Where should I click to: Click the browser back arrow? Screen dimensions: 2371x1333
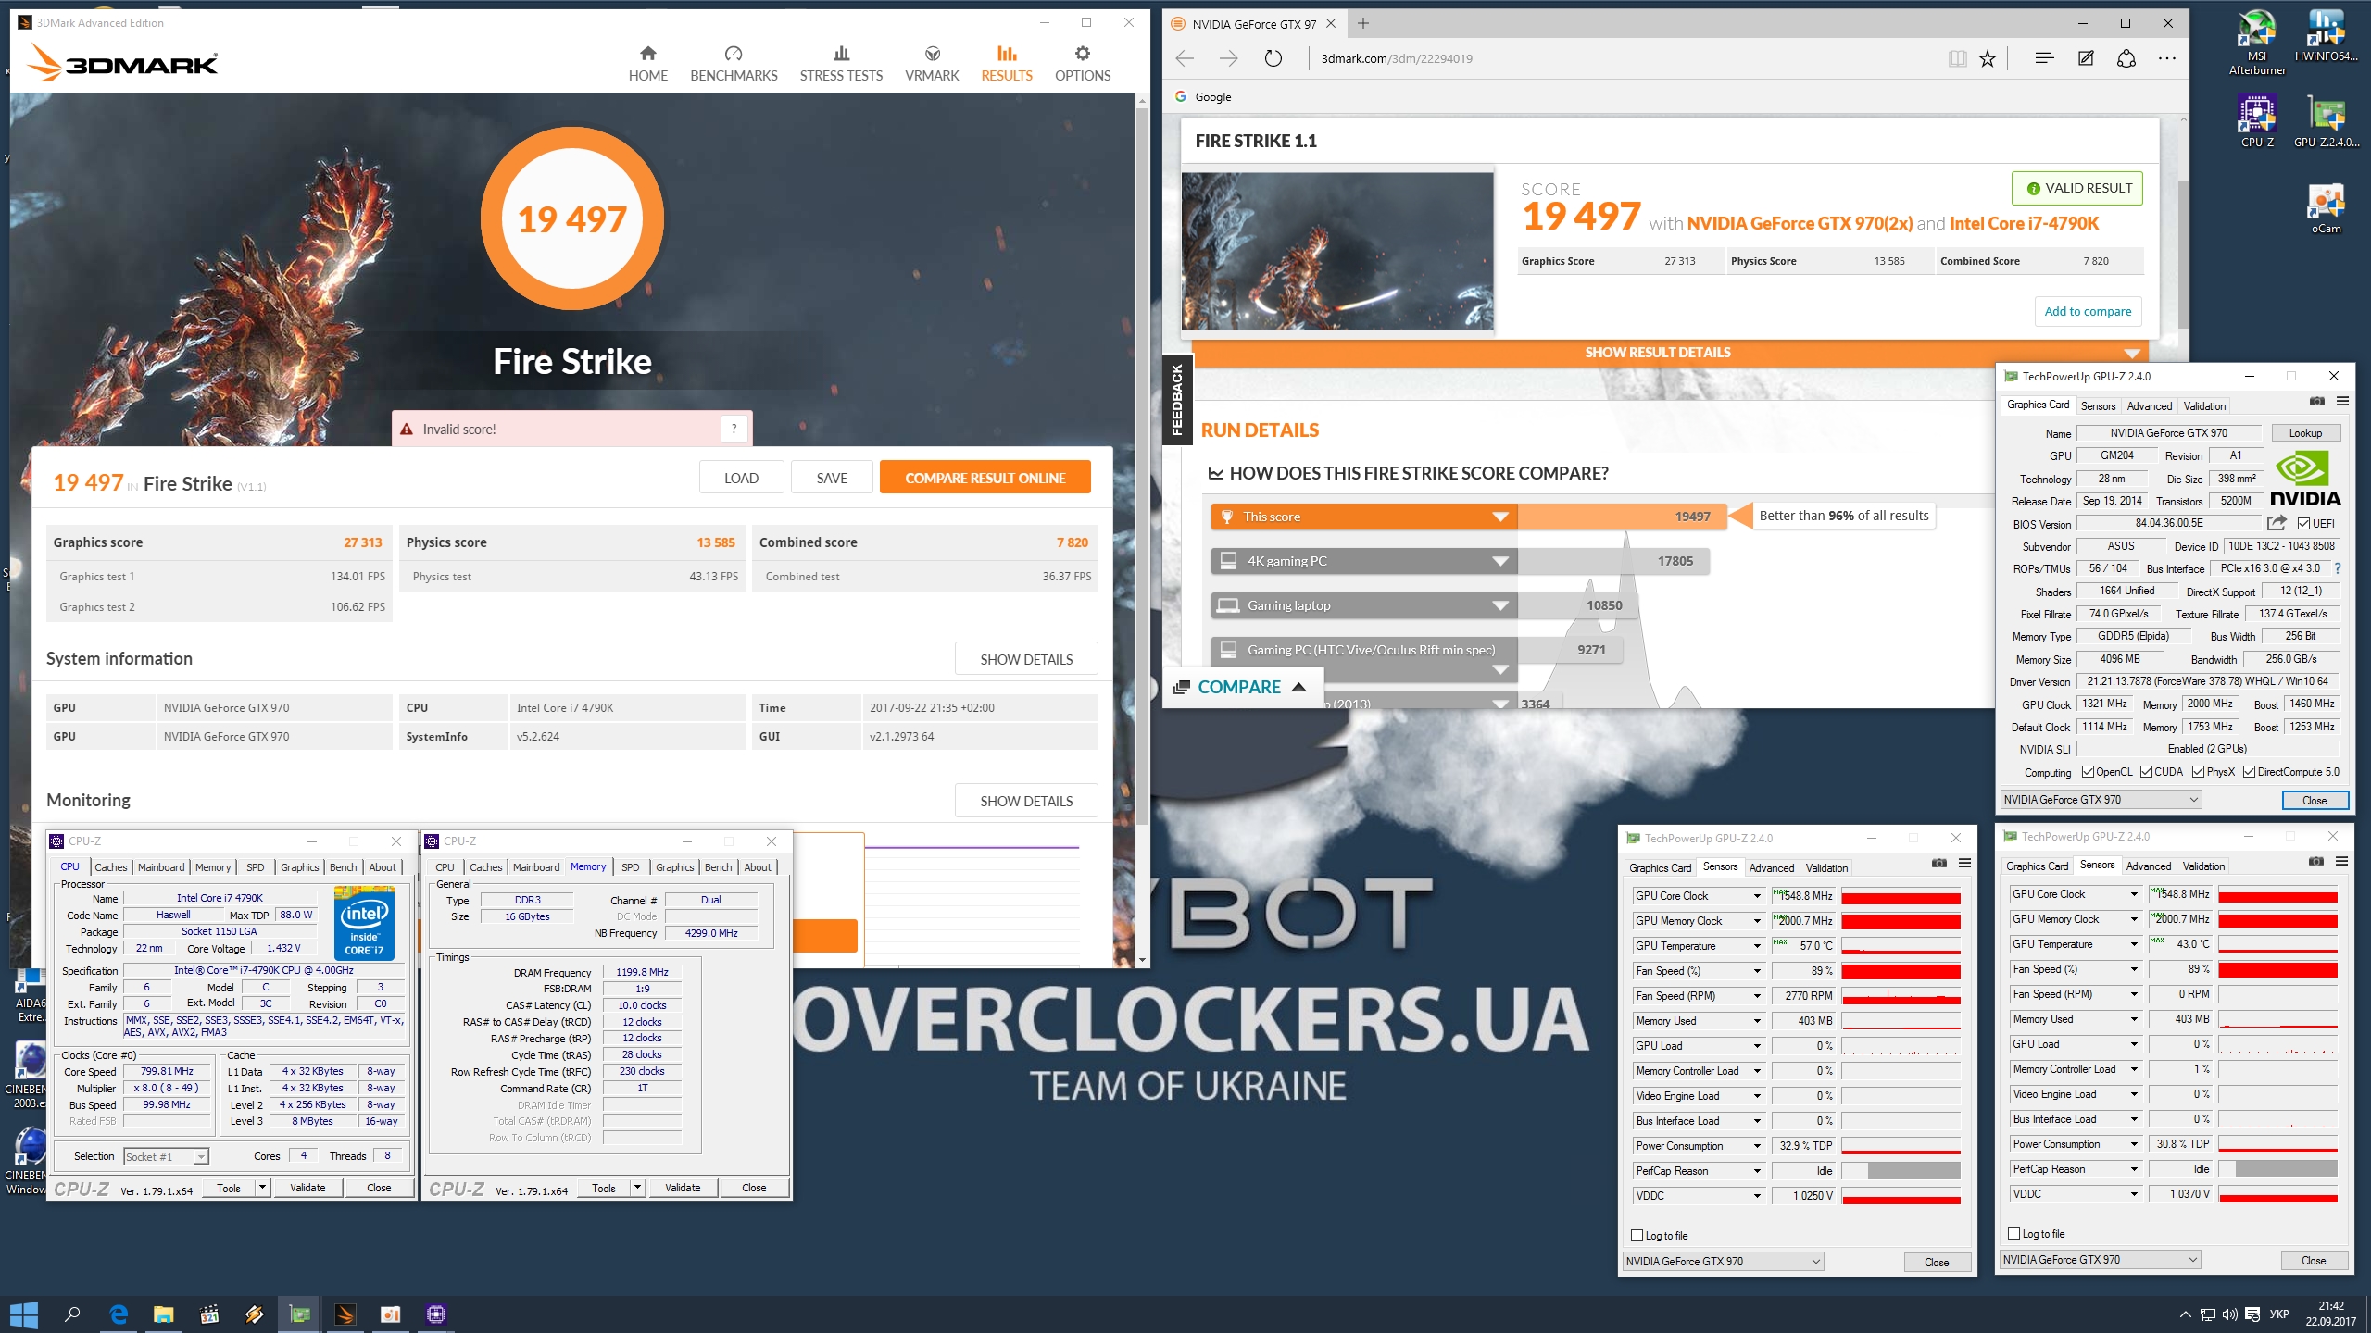[1185, 58]
